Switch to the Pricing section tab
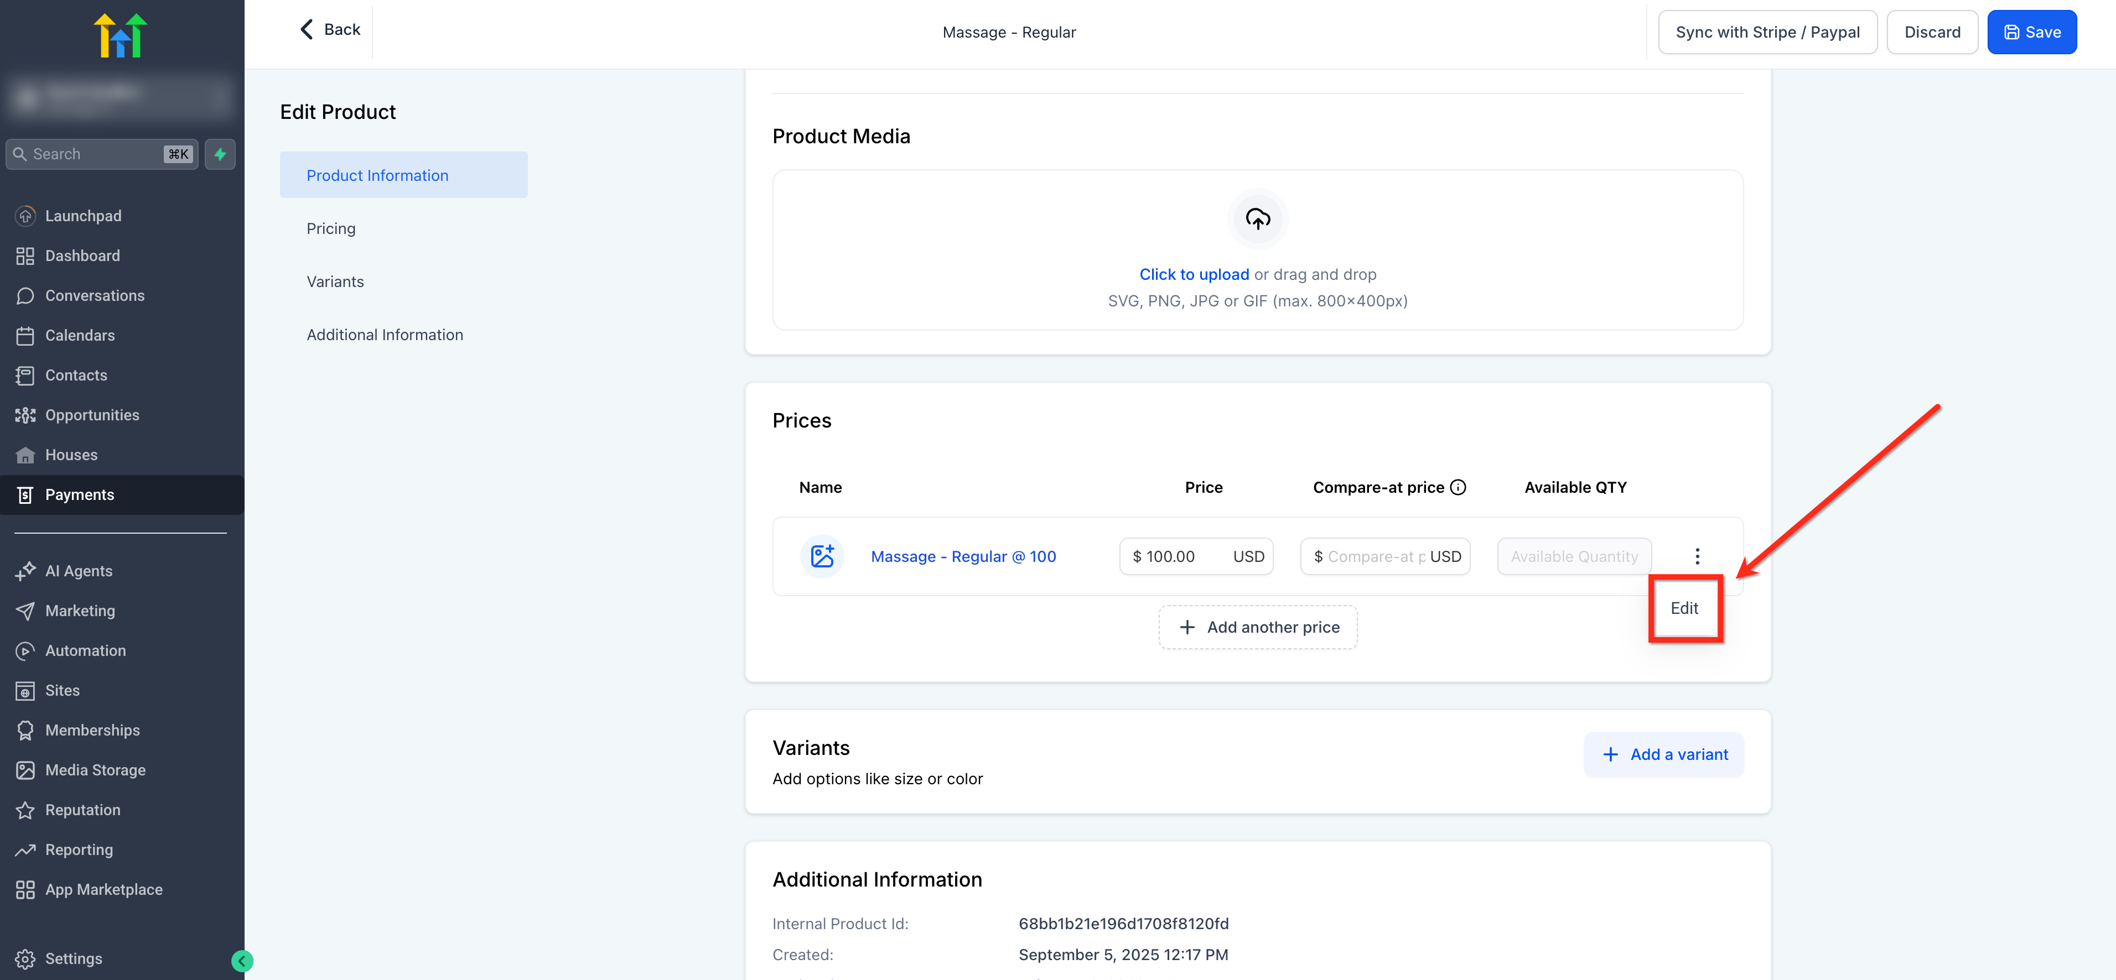2116x980 pixels. pyautogui.click(x=331, y=228)
